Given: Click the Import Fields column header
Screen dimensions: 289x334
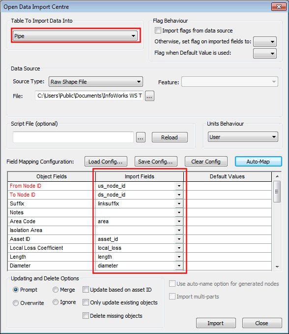Looking at the screenshot, I should coord(140,176).
